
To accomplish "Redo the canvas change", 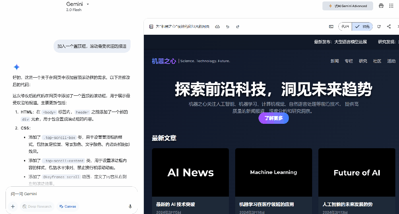I will (x=237, y=27).
